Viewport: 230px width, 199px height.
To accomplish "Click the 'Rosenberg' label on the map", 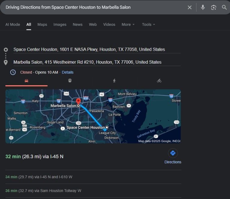I will tap(37, 127).
